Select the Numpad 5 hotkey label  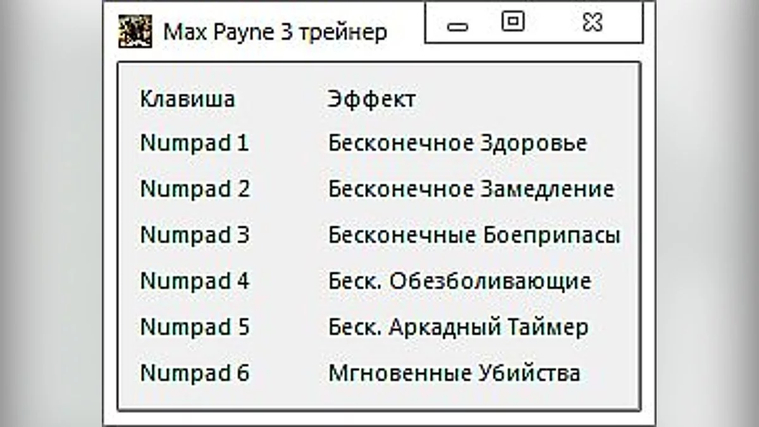(194, 327)
